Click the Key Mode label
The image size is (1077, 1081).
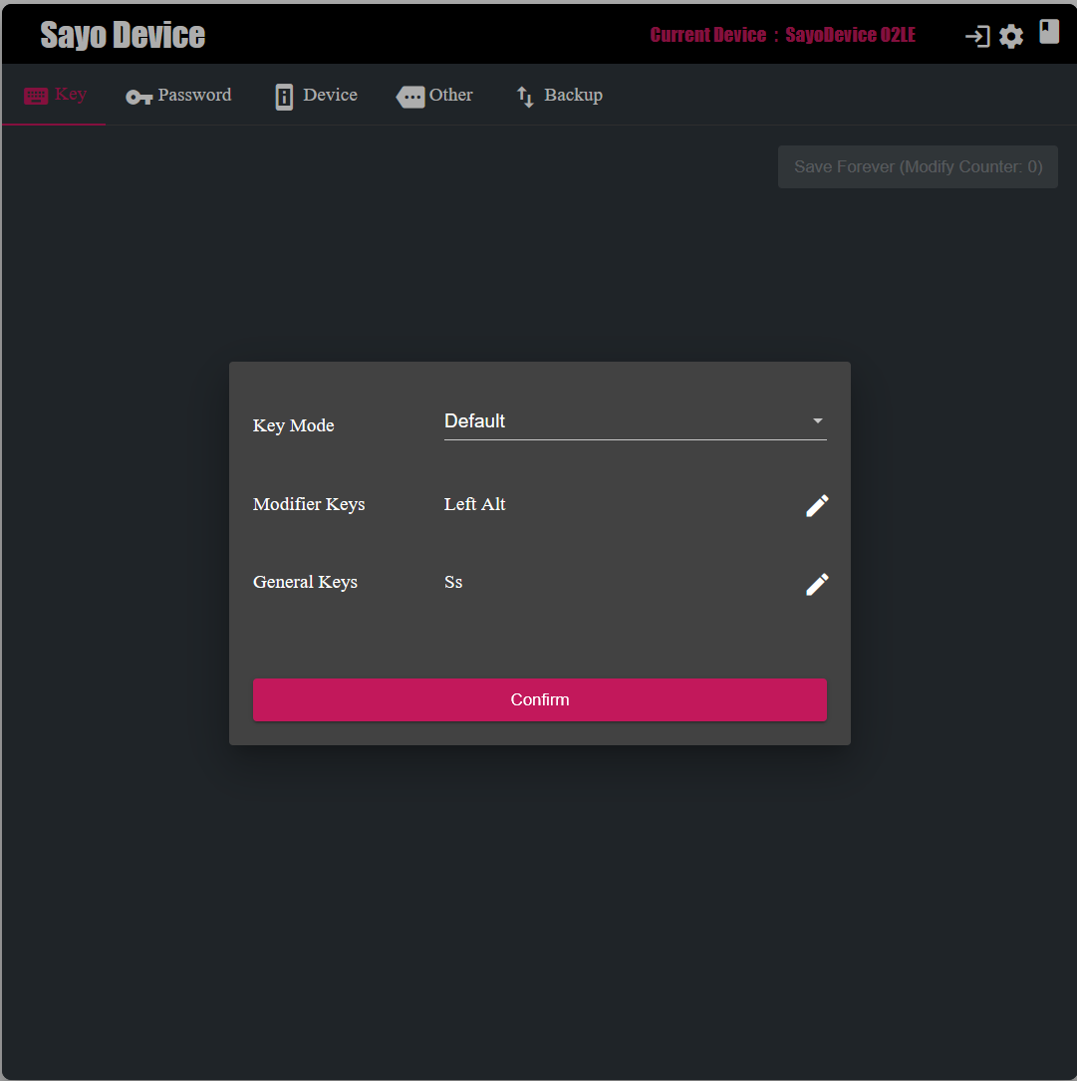[293, 425]
